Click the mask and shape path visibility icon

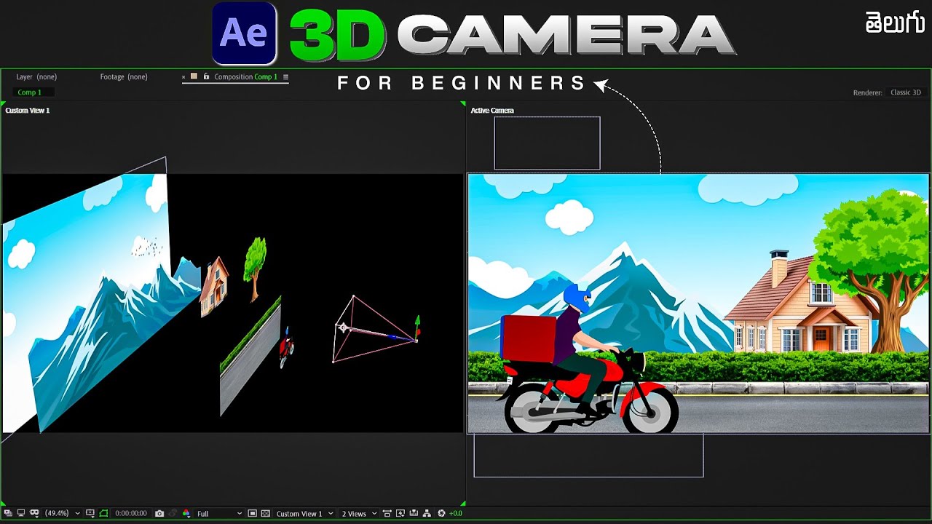pos(34,513)
